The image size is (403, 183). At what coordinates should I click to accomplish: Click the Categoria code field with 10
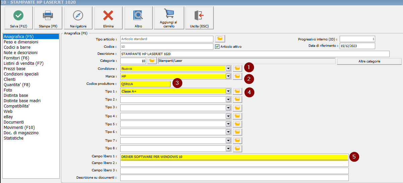click(x=133, y=61)
